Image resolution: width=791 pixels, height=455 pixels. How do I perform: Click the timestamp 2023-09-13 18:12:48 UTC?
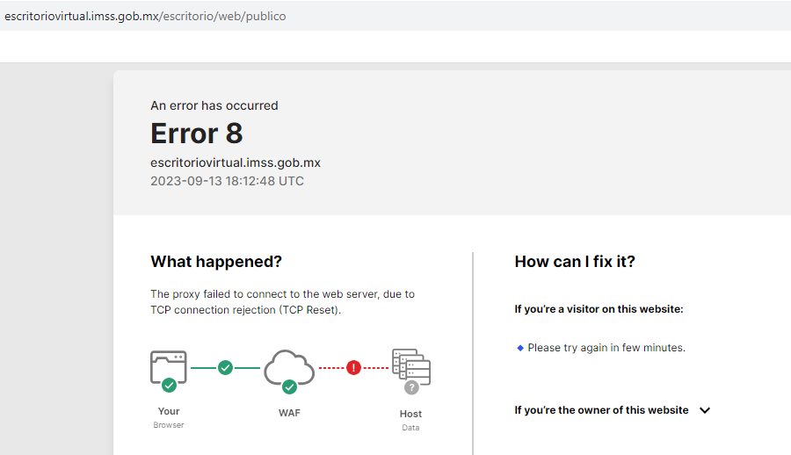point(227,181)
